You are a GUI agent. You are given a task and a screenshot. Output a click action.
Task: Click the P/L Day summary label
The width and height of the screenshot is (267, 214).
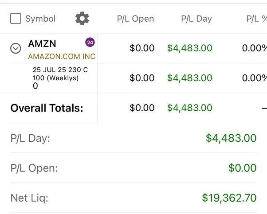click(30, 138)
